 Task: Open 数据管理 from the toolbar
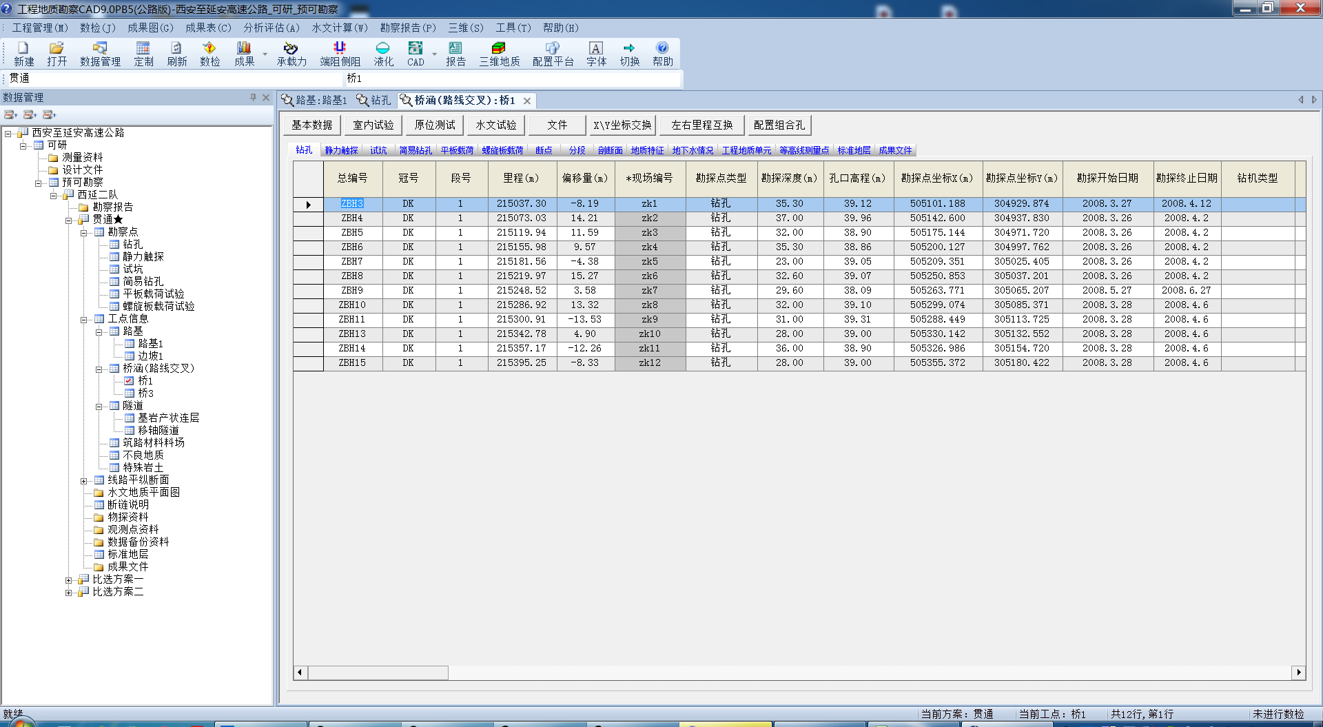[x=100, y=54]
